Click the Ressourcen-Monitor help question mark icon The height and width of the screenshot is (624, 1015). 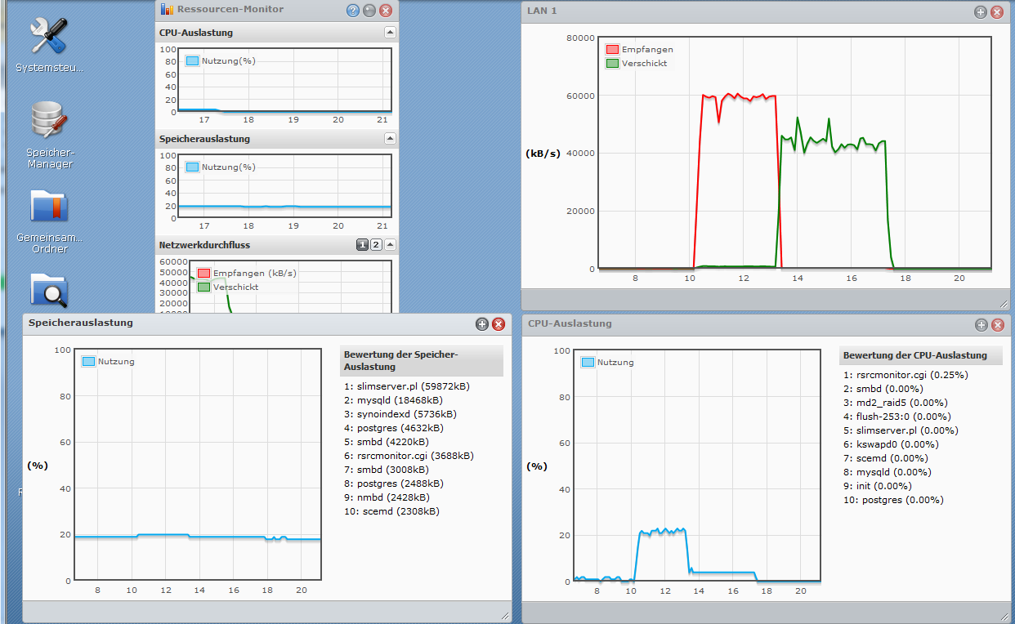coord(353,11)
